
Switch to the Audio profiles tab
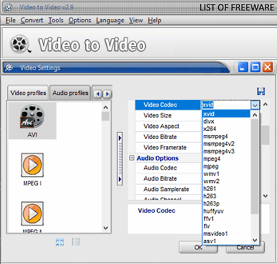[x=70, y=93]
